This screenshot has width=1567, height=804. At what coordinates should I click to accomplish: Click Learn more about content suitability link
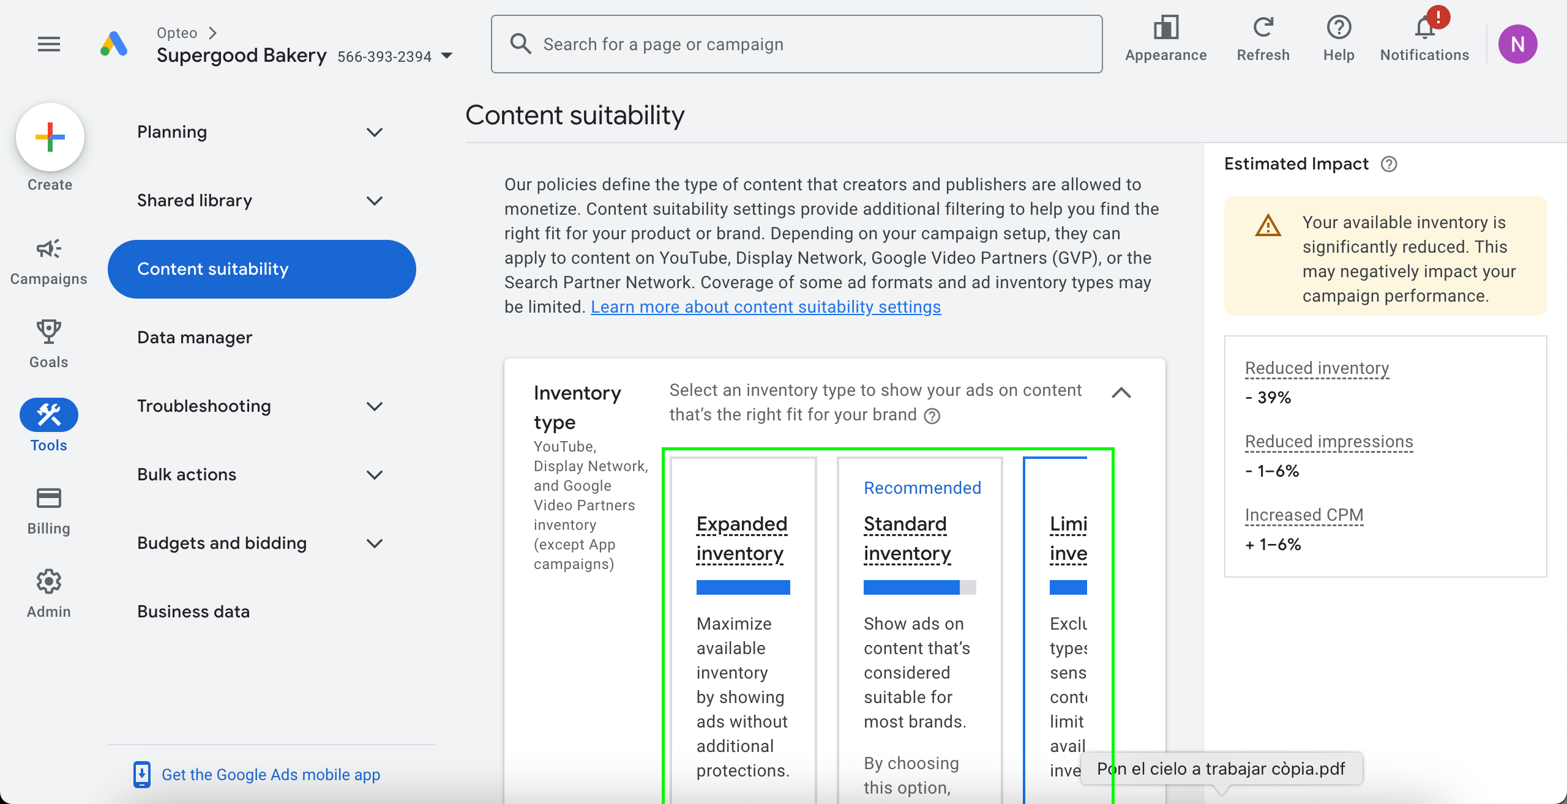(x=765, y=307)
